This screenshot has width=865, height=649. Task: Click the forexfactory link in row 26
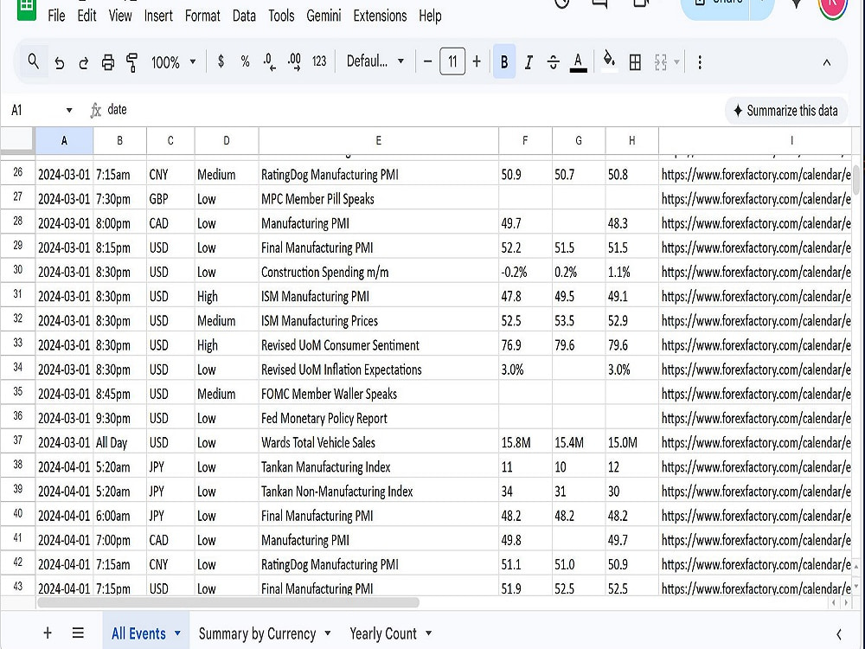coord(756,175)
